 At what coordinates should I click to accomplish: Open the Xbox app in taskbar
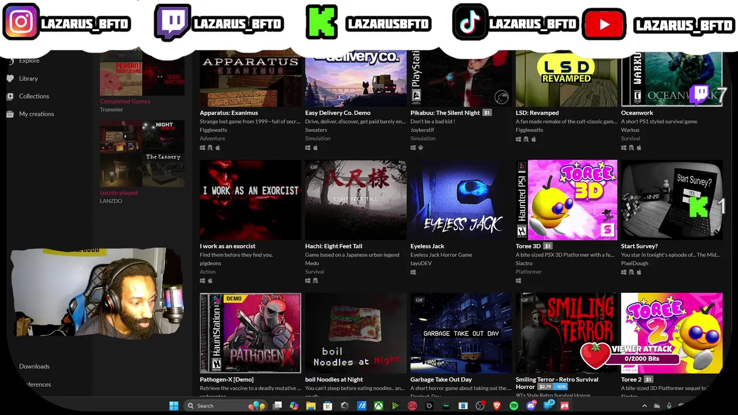click(x=379, y=406)
